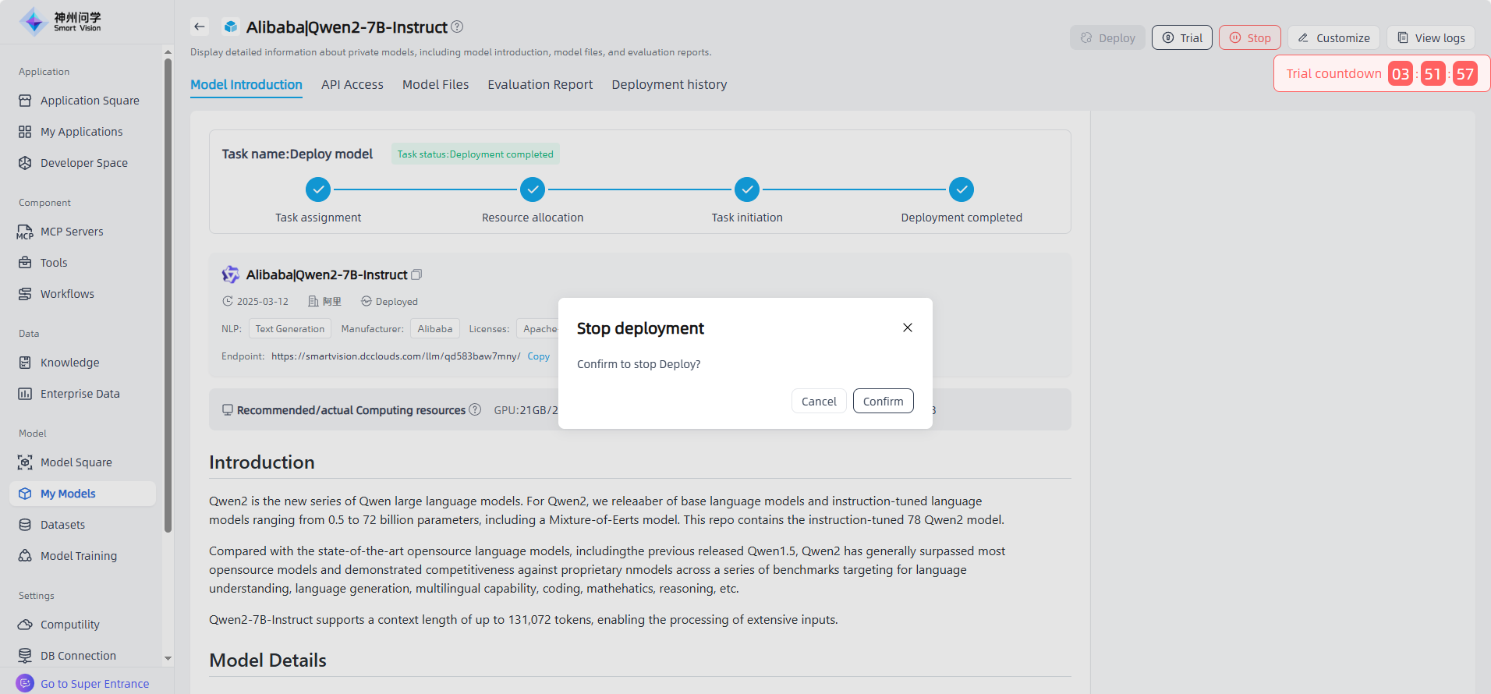1491x694 pixels.
Task: Open MCP Servers from the sidebar
Action: [x=72, y=232]
